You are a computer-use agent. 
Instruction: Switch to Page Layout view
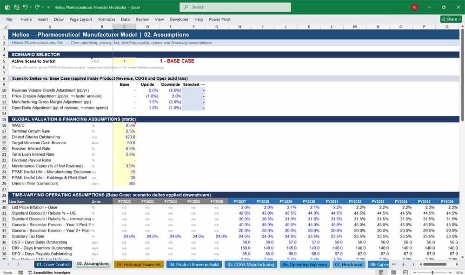click(x=393, y=272)
